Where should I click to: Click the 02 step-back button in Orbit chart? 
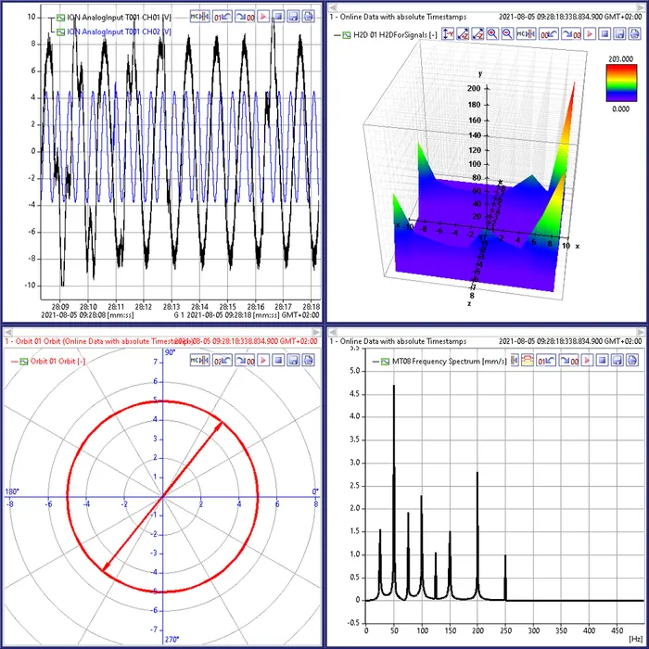(223, 361)
